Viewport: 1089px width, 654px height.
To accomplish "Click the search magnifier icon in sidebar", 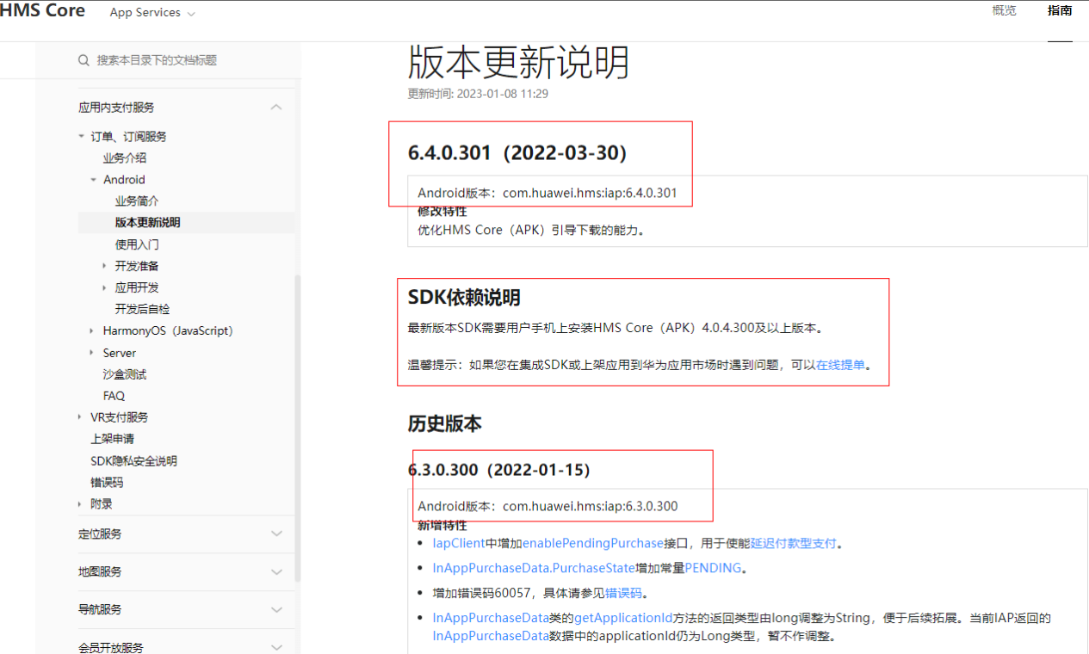I will pos(84,60).
